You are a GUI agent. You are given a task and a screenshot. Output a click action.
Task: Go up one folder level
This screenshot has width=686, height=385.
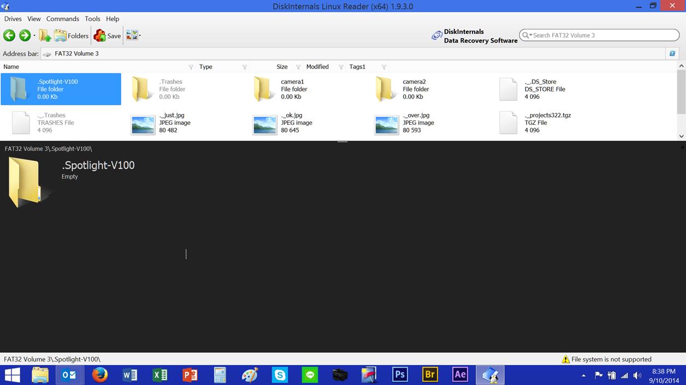[45, 35]
